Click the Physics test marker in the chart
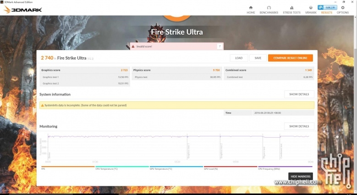Viewport: 357px width, 195px height. click(x=264, y=152)
